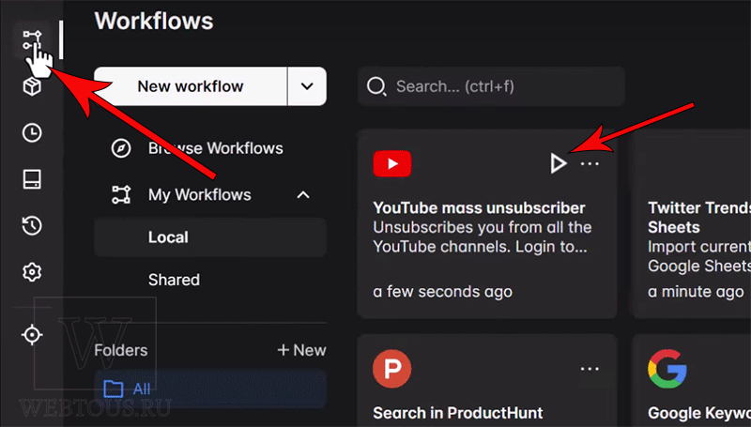Select the element selector crosshair icon
This screenshot has height=427, width=751.
coord(32,335)
